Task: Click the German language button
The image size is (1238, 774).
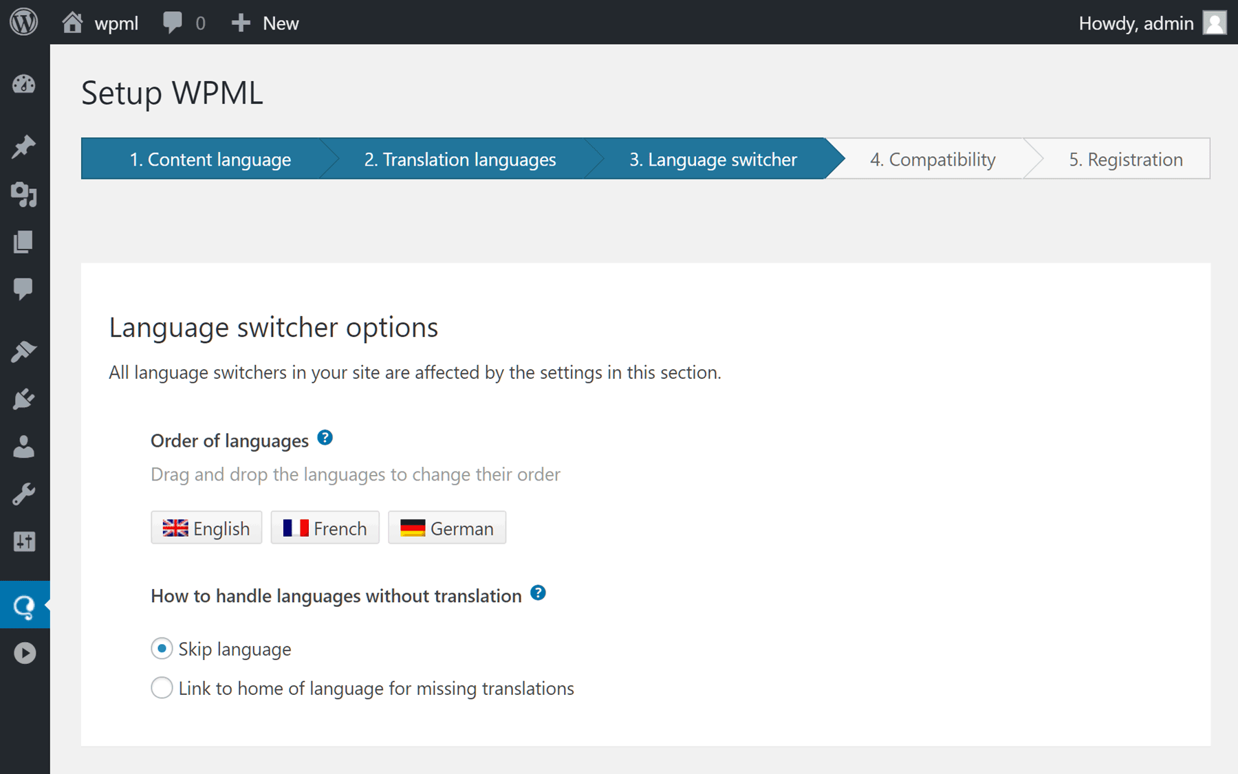Action: click(447, 528)
